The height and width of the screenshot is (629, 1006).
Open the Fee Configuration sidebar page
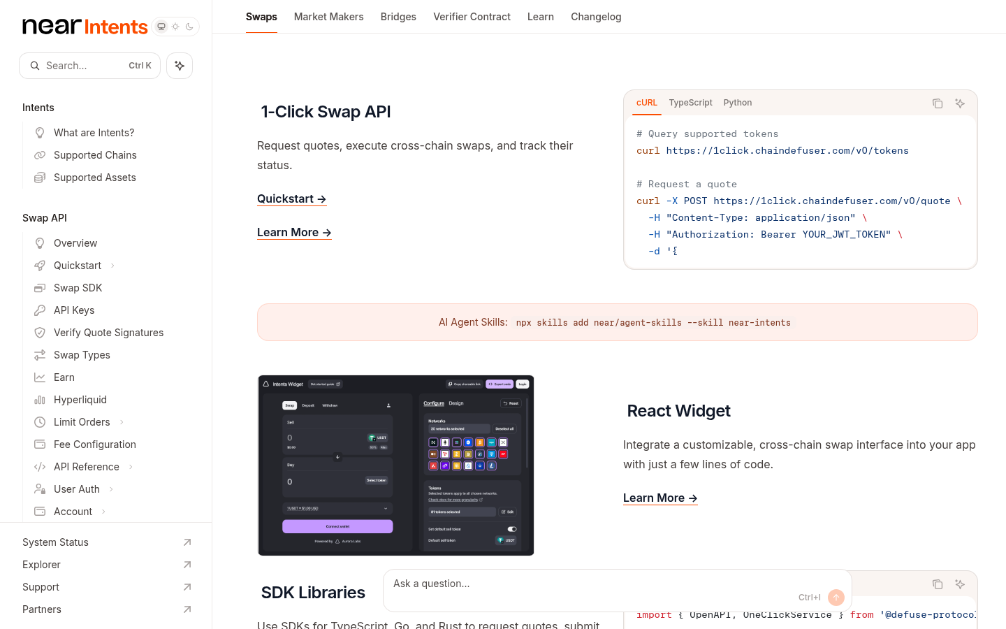click(95, 444)
